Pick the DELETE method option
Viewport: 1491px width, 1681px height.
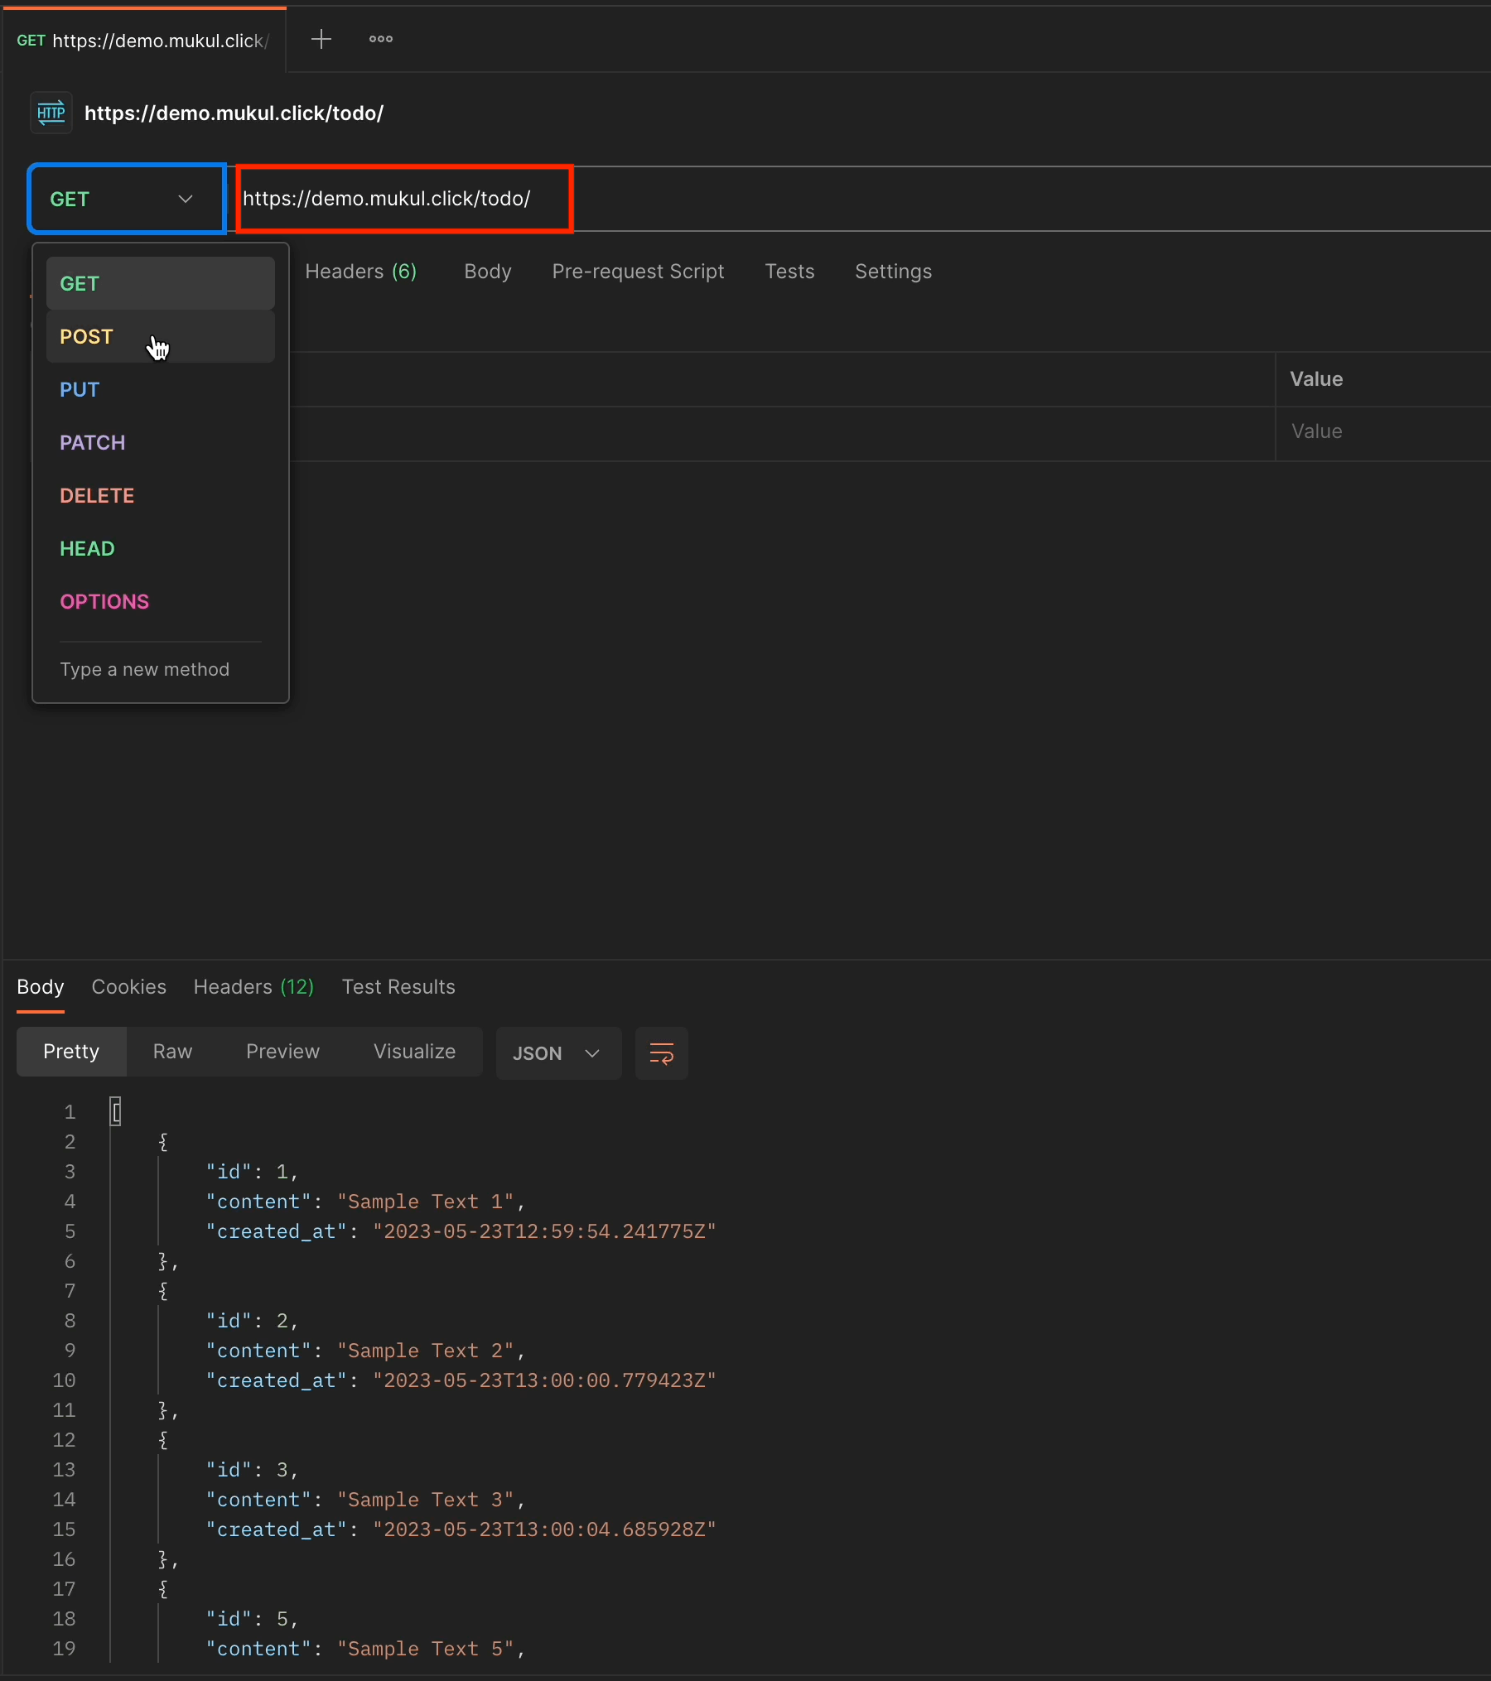click(97, 496)
